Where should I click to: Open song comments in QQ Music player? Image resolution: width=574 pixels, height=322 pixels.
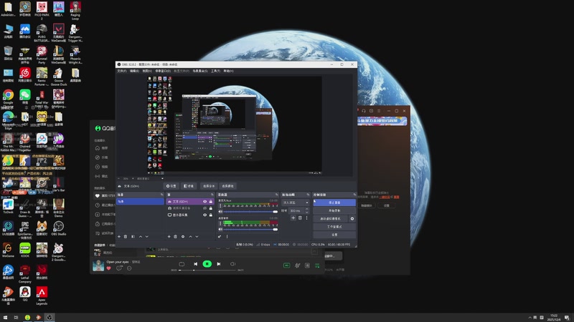119,268
